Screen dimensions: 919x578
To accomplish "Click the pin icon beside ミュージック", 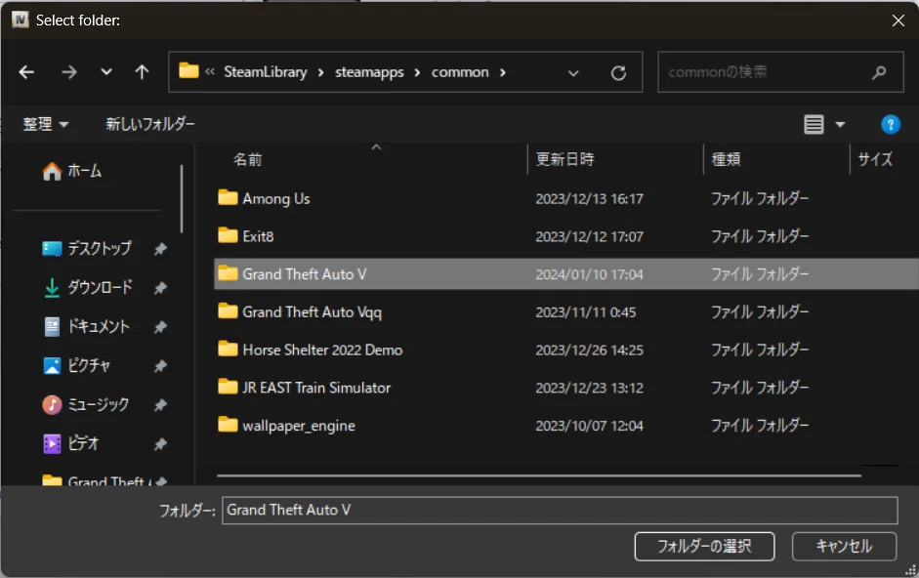I will click(x=160, y=405).
